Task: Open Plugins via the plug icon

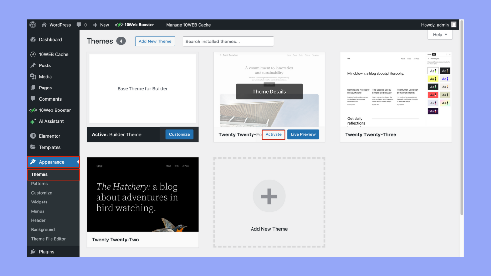Action: point(33,251)
